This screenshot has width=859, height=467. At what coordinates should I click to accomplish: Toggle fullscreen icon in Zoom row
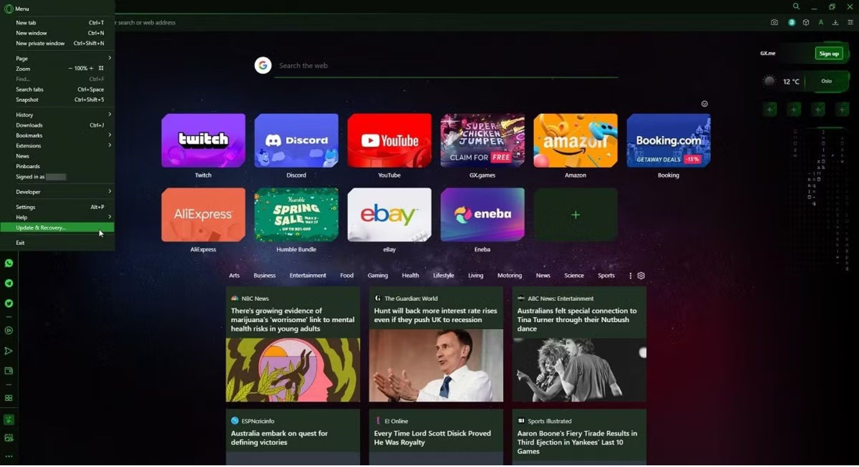101,68
